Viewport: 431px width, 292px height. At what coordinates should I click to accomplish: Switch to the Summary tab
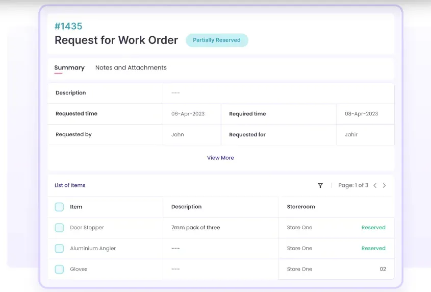click(x=69, y=68)
